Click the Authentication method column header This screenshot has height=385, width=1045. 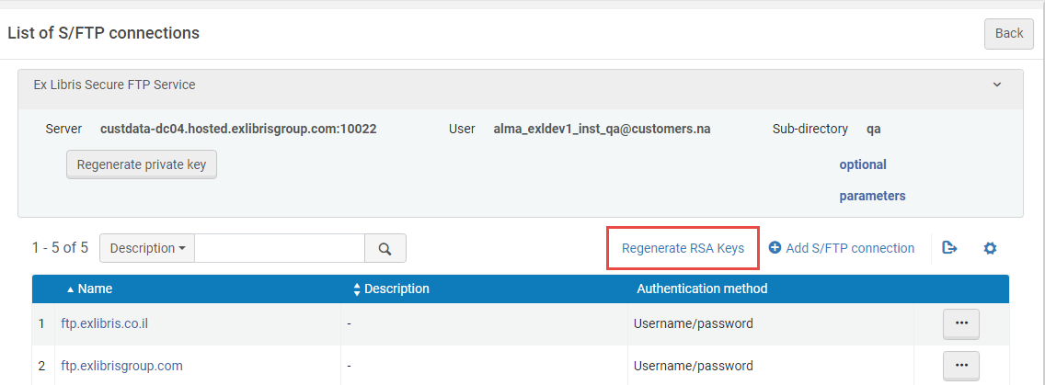coord(701,289)
